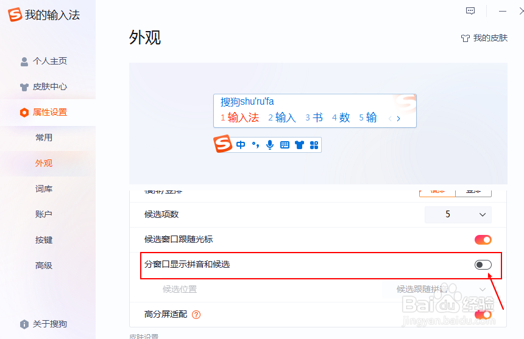Select candidate 2 输入 in preview
This screenshot has width=524, height=339.
(282, 118)
